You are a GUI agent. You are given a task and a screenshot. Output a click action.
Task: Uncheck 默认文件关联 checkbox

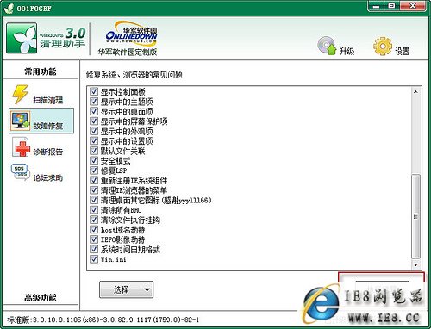(94, 151)
